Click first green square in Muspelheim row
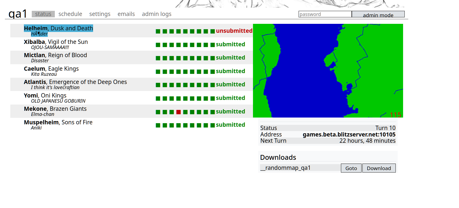459x208 pixels. pyautogui.click(x=158, y=125)
